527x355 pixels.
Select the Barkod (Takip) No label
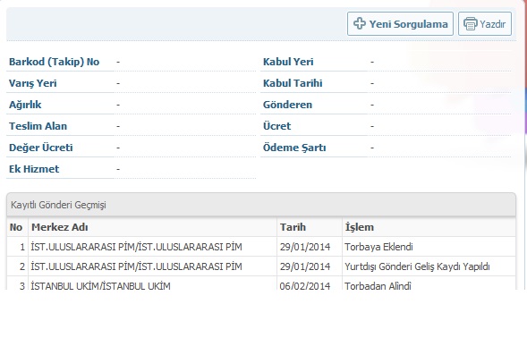54,62
